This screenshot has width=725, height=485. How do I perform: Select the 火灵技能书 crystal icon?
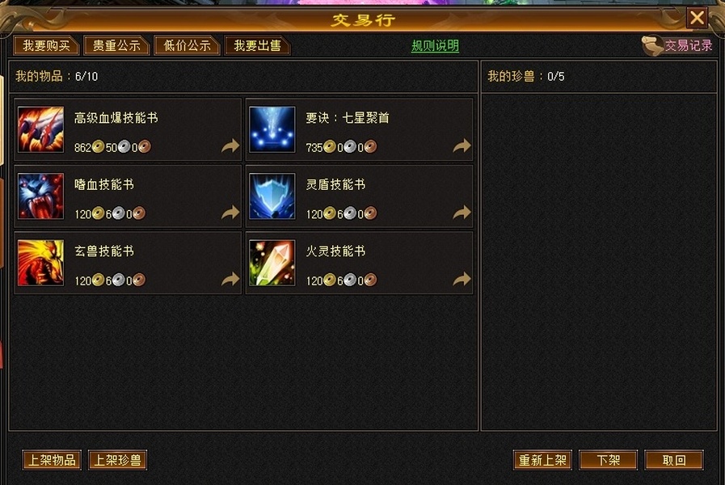tap(272, 263)
